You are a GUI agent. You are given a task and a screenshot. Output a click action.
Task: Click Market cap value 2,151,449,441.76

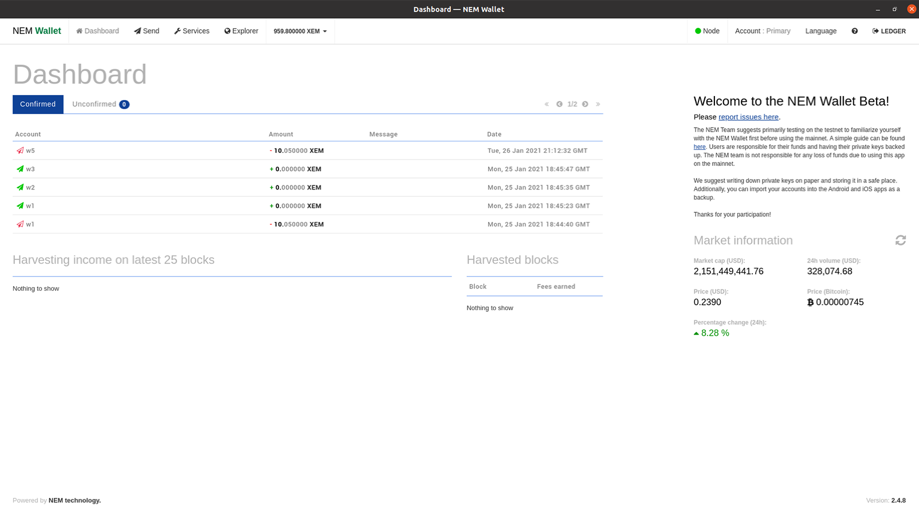[728, 271]
